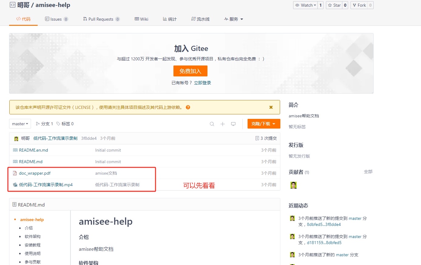Jump to 介绍 in the README outline
This screenshot has height=265, width=421.
point(29,228)
